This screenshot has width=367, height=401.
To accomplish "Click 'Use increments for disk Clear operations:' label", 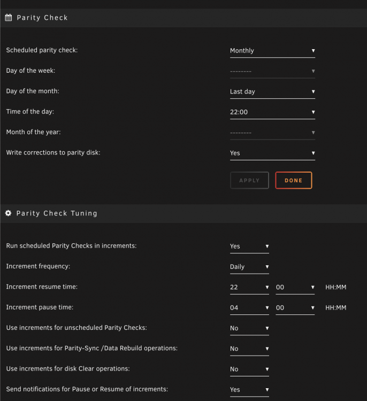I will click(68, 368).
